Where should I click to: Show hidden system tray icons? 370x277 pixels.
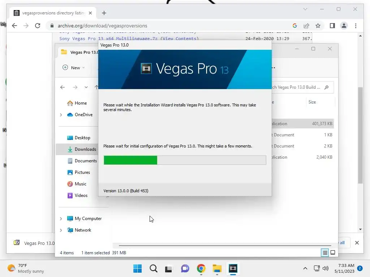click(305, 268)
